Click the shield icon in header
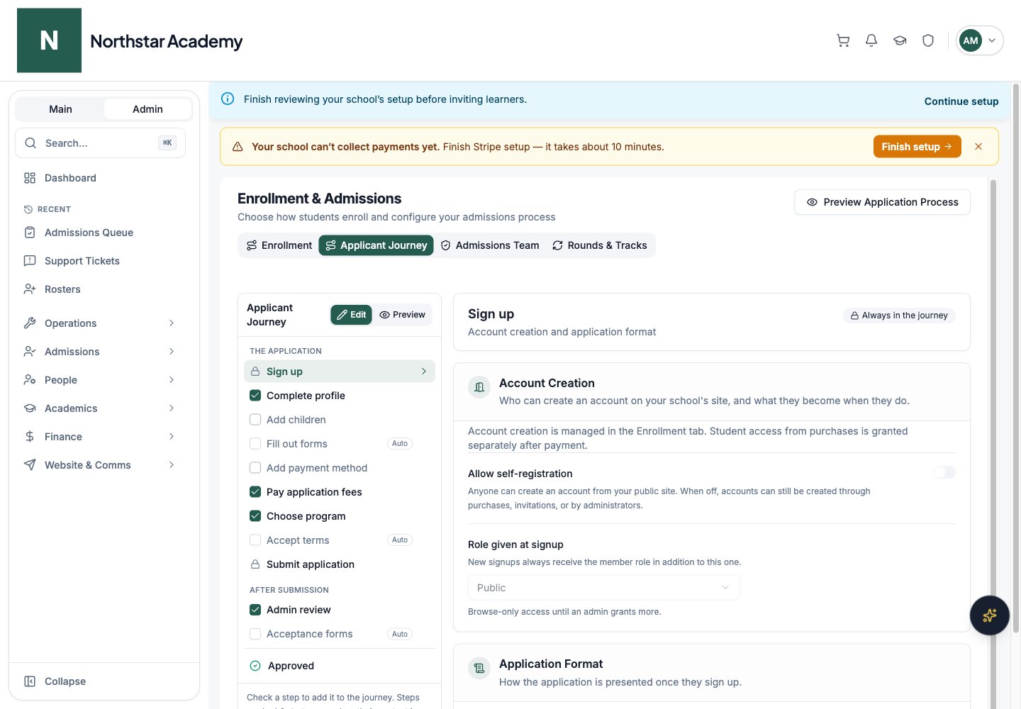The width and height of the screenshot is (1021, 709). tap(928, 40)
